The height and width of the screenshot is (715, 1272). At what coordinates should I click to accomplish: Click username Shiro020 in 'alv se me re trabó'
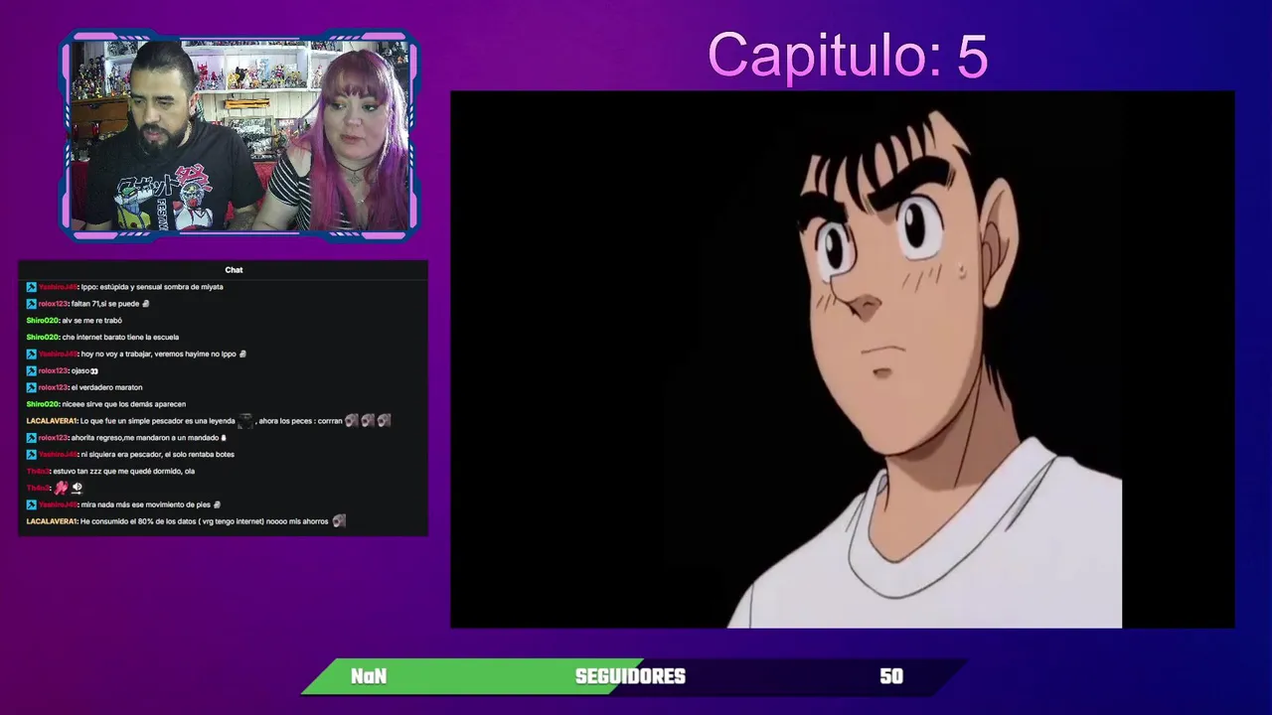[x=43, y=321]
